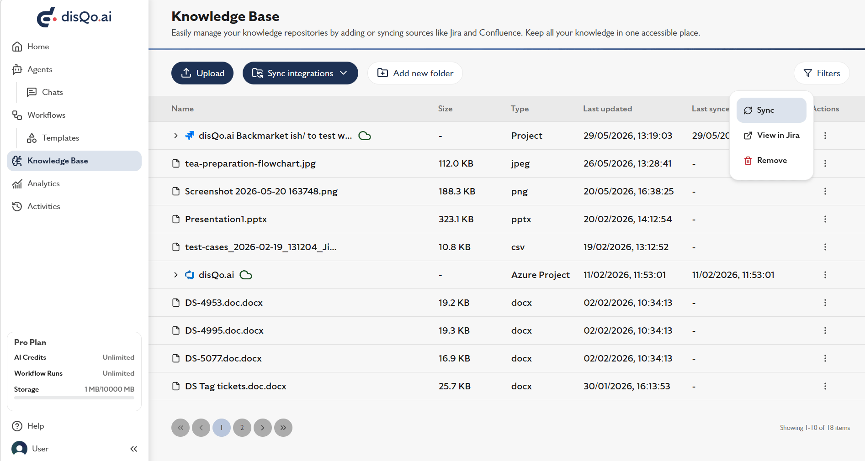The image size is (865, 461).
Task: Open Help from the sidebar icon
Action: click(x=17, y=426)
